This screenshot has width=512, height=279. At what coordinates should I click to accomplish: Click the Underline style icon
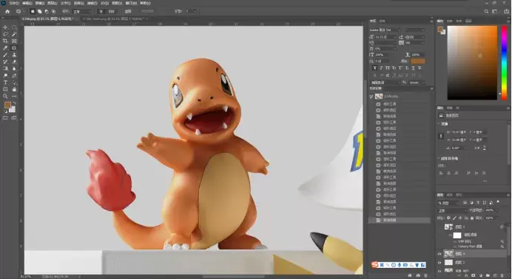(413, 68)
